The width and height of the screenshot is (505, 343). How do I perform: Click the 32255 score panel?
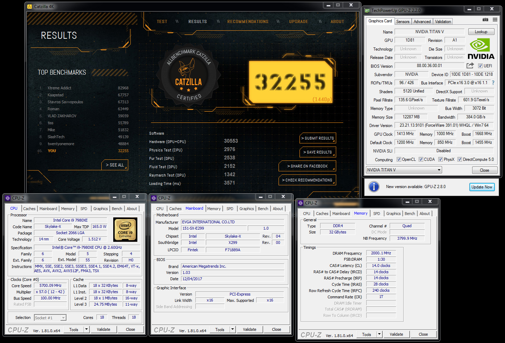coord(291,82)
